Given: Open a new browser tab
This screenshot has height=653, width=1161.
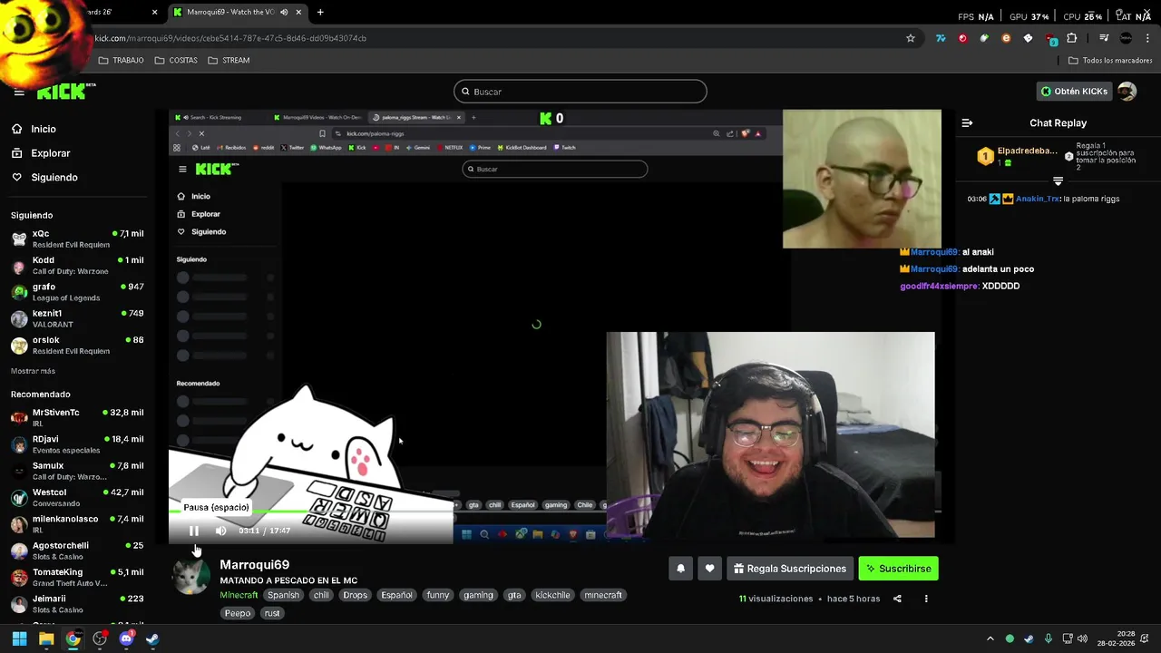Looking at the screenshot, I should coord(320,12).
